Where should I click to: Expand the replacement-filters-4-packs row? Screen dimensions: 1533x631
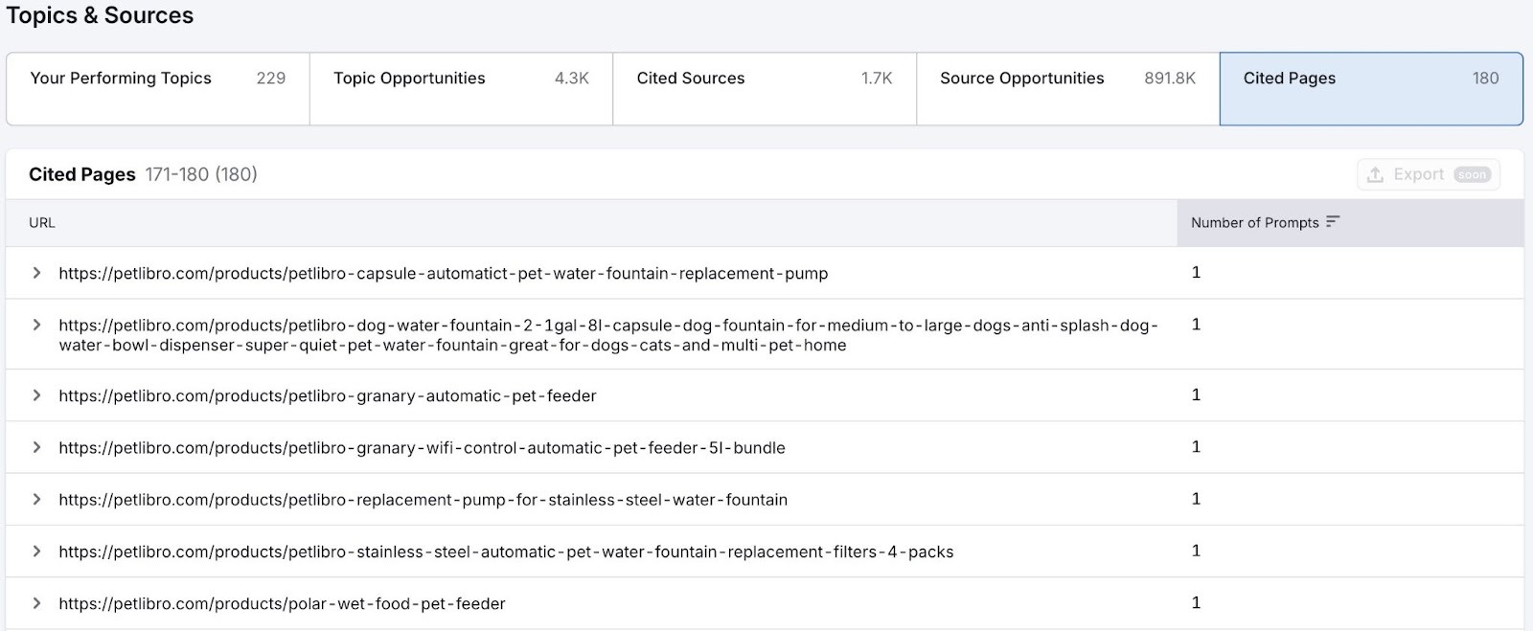36,552
